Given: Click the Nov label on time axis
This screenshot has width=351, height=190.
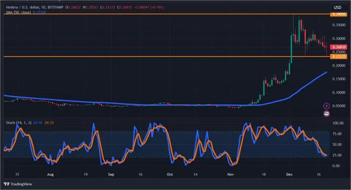Looking at the screenshot, I should pyautogui.click(x=230, y=175).
